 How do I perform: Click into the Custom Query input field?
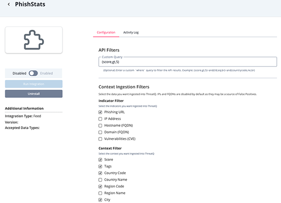tap(188, 62)
